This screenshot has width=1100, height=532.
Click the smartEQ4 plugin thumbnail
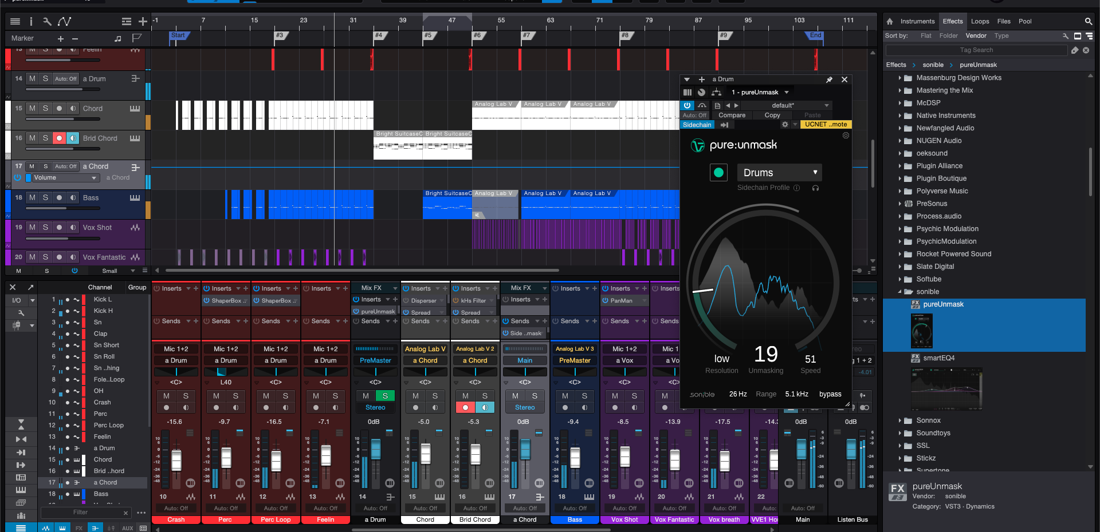(946, 389)
